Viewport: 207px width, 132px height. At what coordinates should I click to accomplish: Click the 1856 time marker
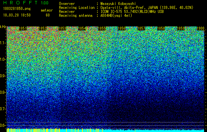click(121, 28)
